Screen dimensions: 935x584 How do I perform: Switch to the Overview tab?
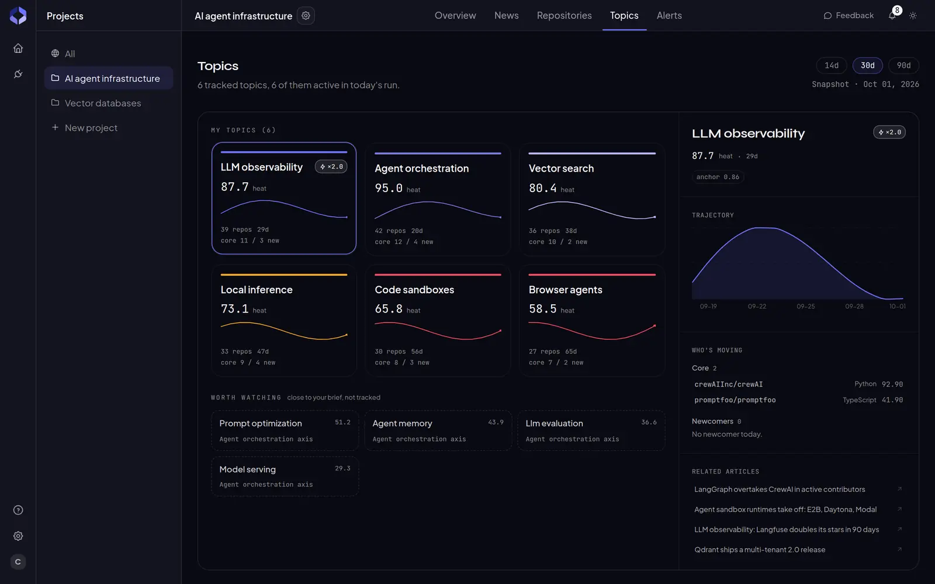point(455,16)
